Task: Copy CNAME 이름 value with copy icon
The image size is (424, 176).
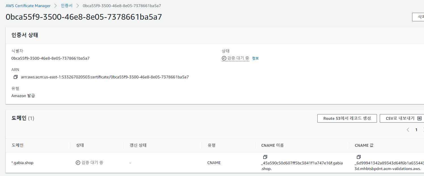Action: pyautogui.click(x=265, y=157)
